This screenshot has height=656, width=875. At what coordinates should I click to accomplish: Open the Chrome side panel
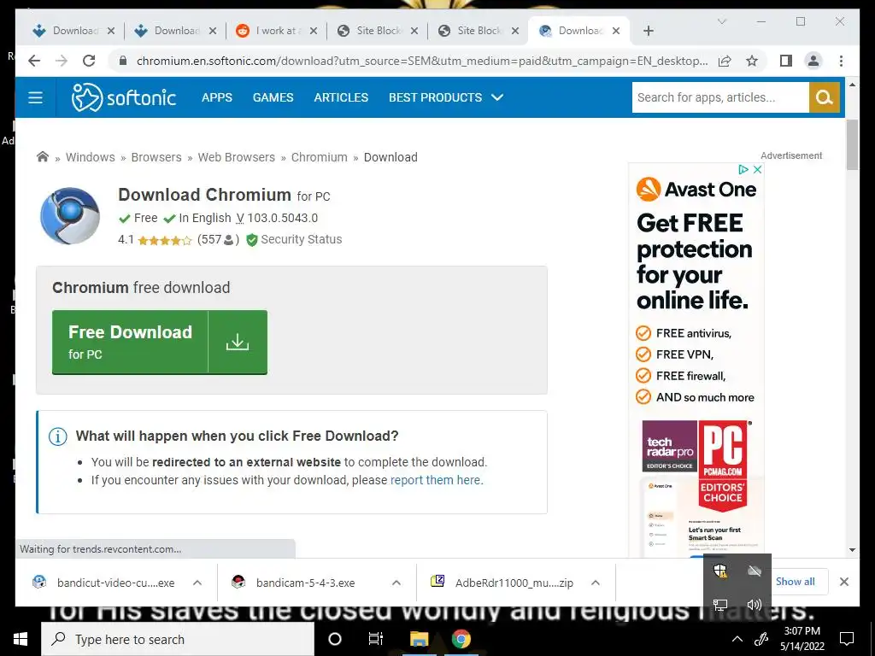(x=786, y=61)
